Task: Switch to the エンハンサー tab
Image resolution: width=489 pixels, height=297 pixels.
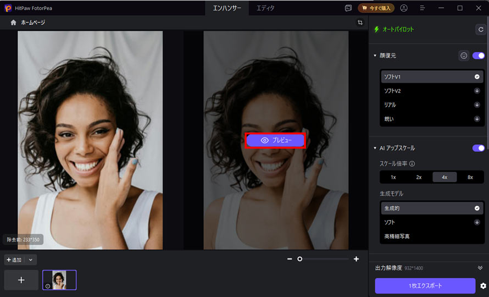Action: [227, 8]
